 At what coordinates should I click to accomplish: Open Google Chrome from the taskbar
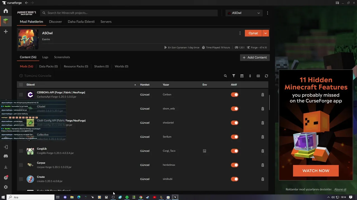click(x=141, y=197)
